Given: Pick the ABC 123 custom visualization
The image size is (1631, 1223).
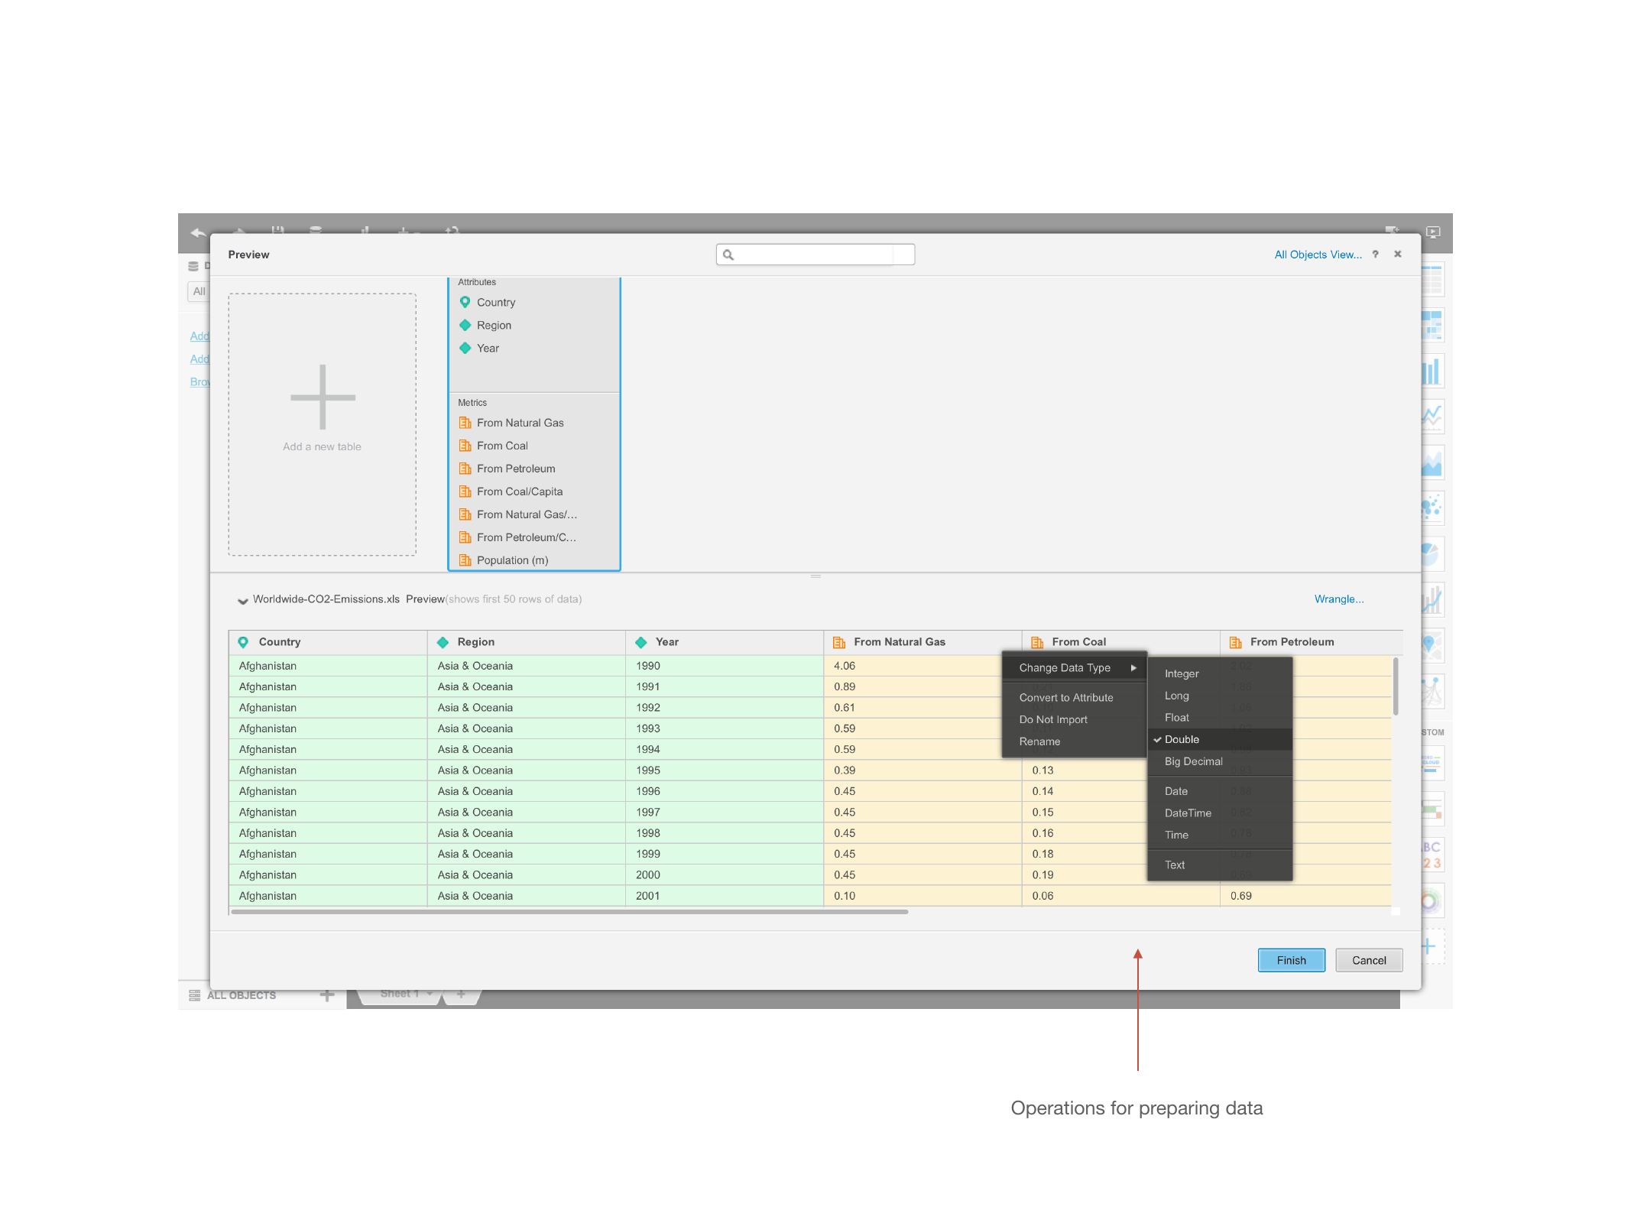Looking at the screenshot, I should pyautogui.click(x=1432, y=855).
